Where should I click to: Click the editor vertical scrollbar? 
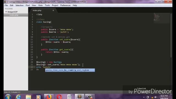click(x=171, y=35)
